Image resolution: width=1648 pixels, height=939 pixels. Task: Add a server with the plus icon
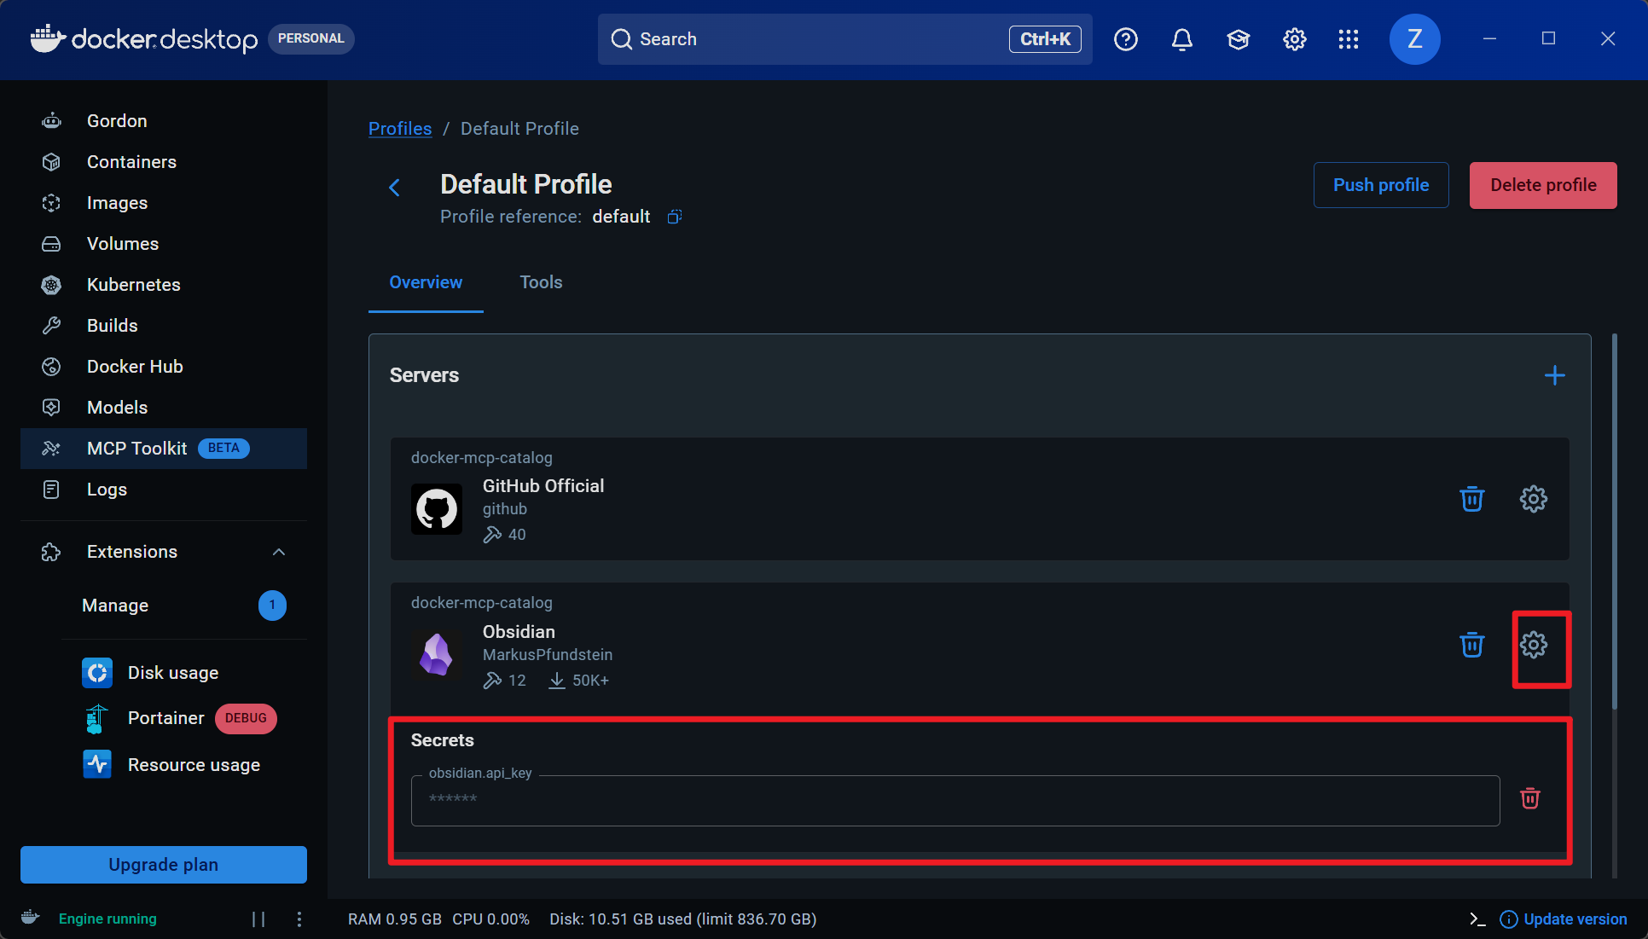point(1555,375)
